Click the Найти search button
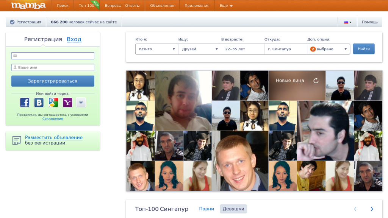 point(364,49)
